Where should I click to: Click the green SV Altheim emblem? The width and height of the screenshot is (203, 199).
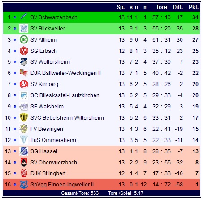pos(24,39)
